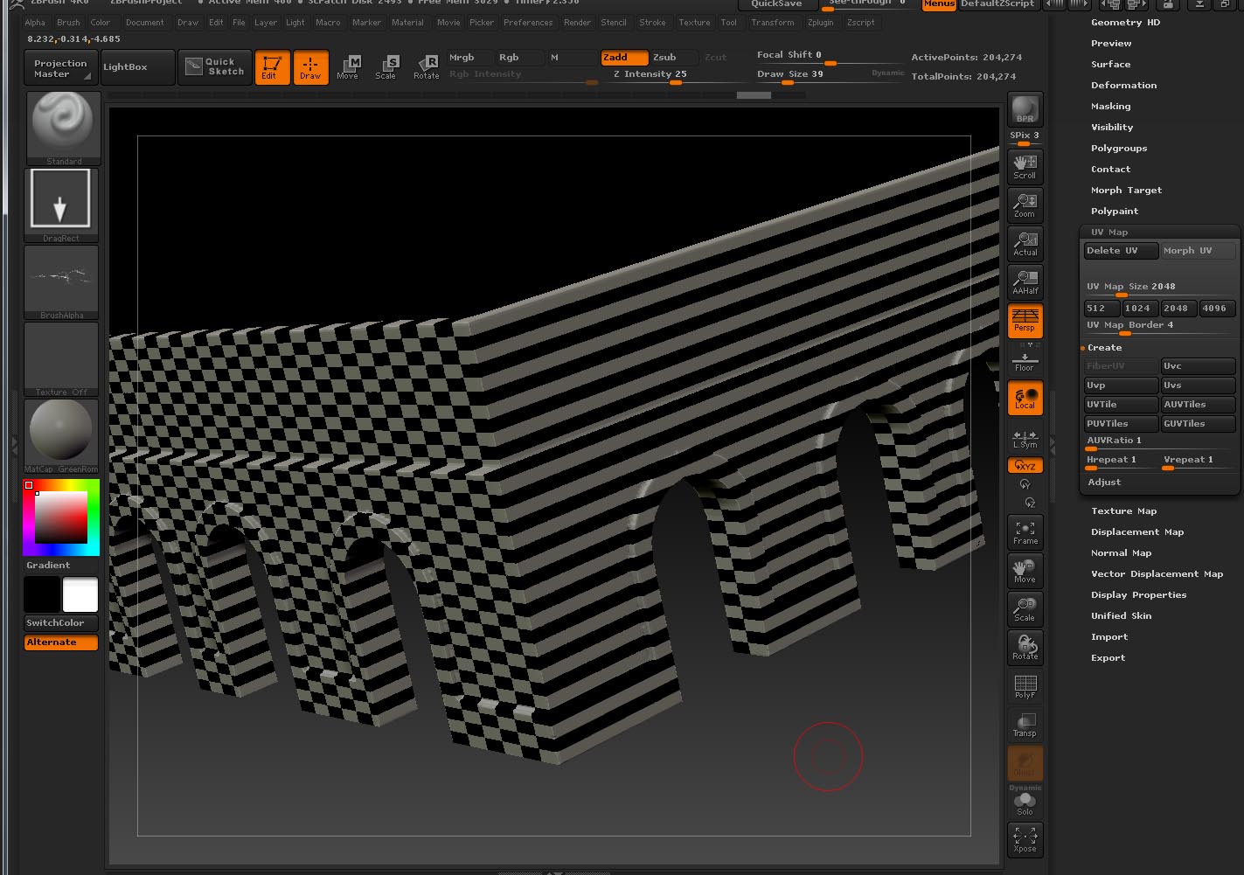Click the Actual size icon

point(1025,243)
